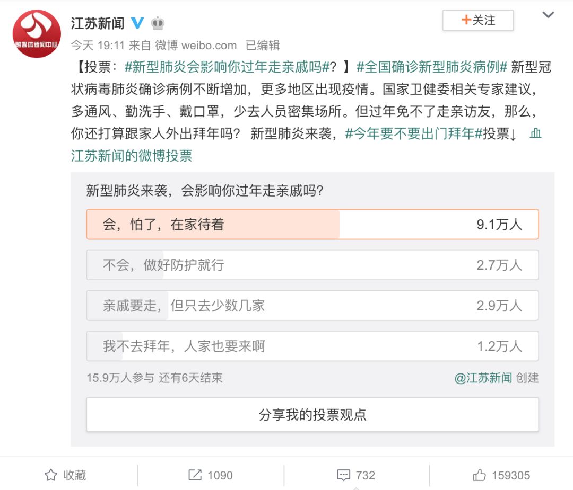Screen dimensions: 573x490
Task: Click the star favorite icon
Action: click(51, 475)
